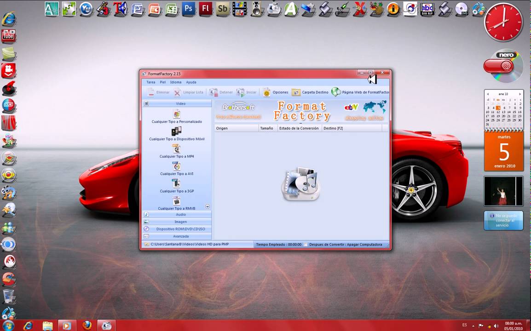Screen dimensions: 531x331
Task: Go to next month in calendar gadget
Action: 520,94
